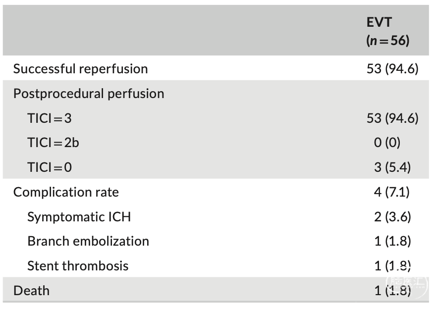Click the Death row label

click(x=31, y=291)
